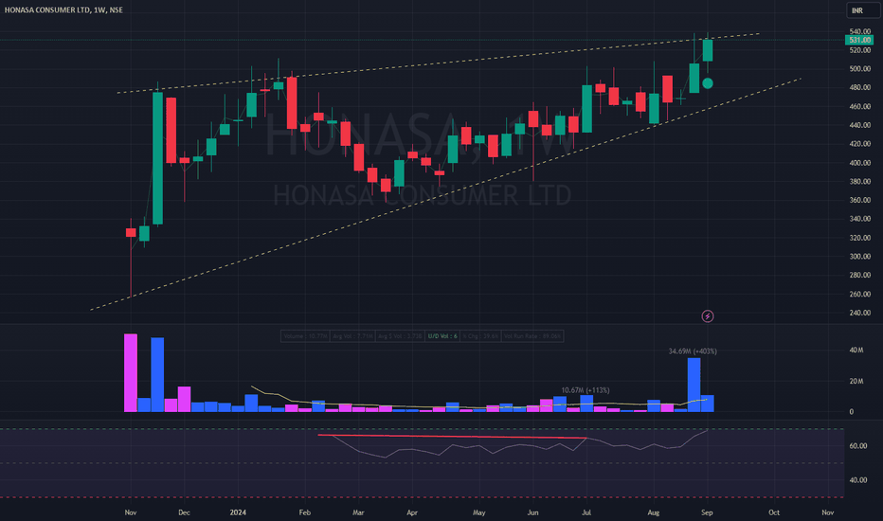Click the 60.00 RSI axis label
This screenshot has height=521, width=883.
857,445
